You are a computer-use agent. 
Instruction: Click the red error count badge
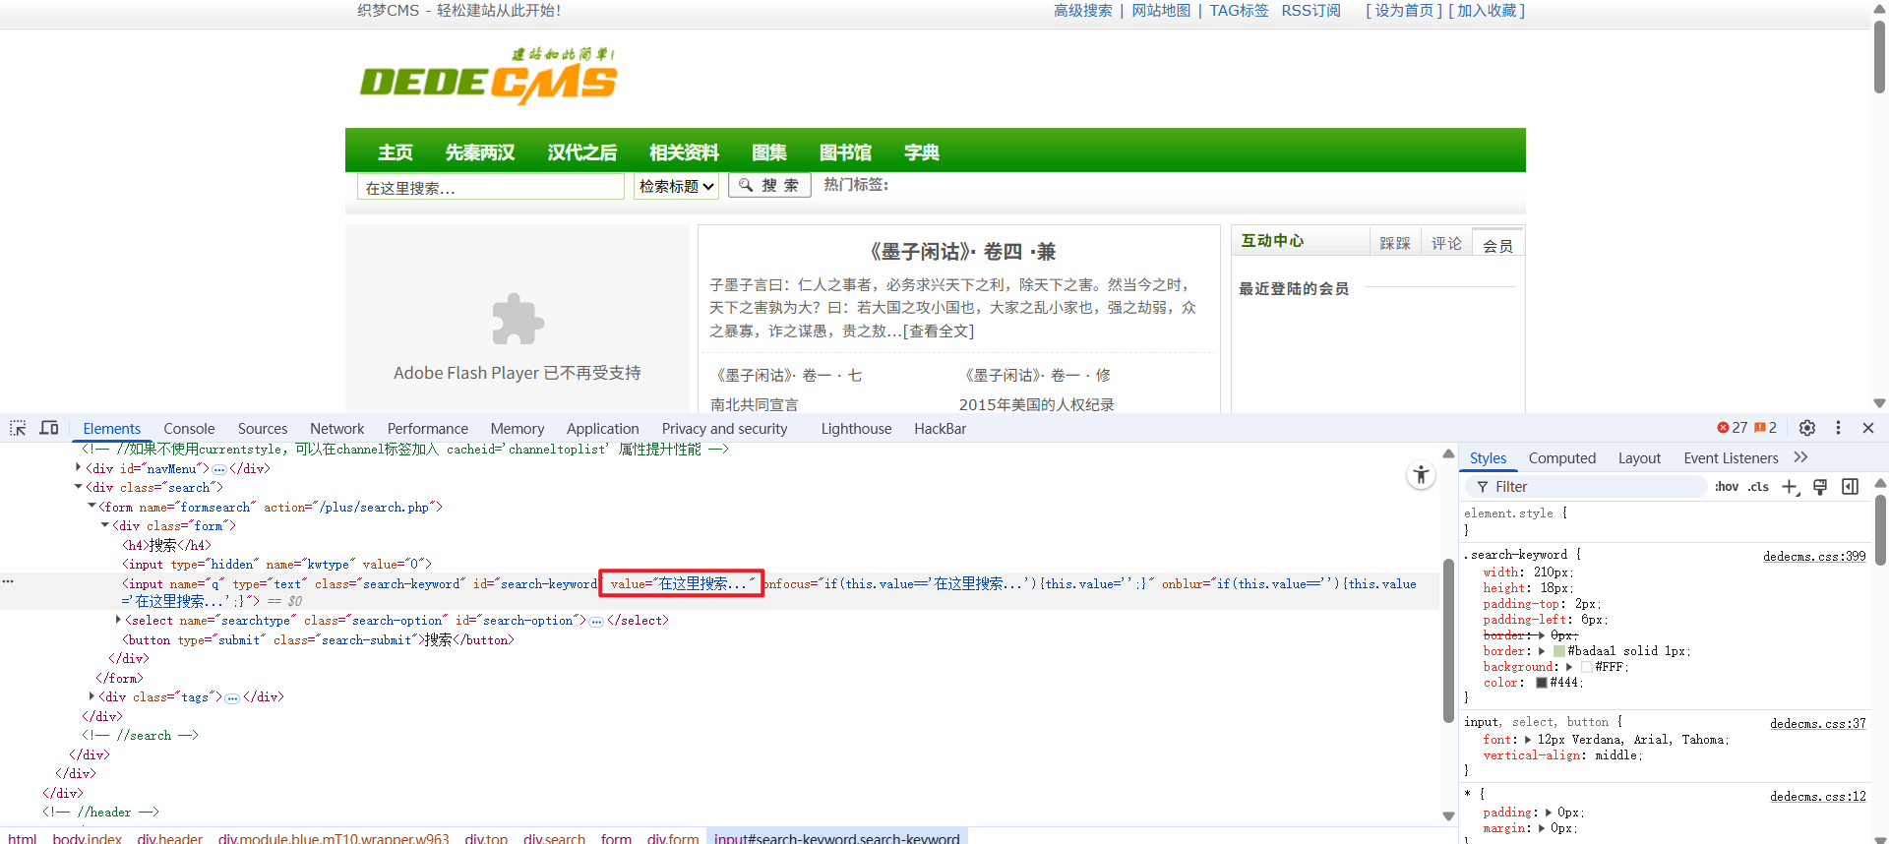click(1733, 428)
